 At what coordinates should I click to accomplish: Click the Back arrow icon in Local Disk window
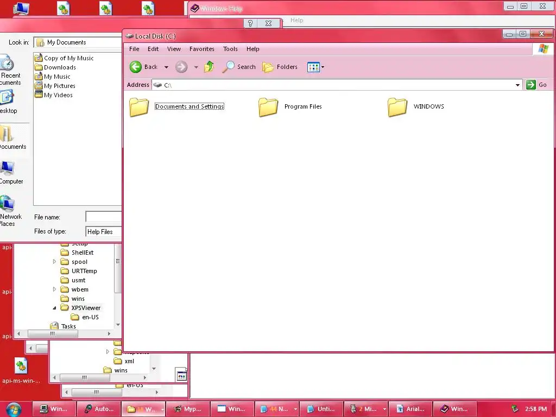tap(135, 67)
